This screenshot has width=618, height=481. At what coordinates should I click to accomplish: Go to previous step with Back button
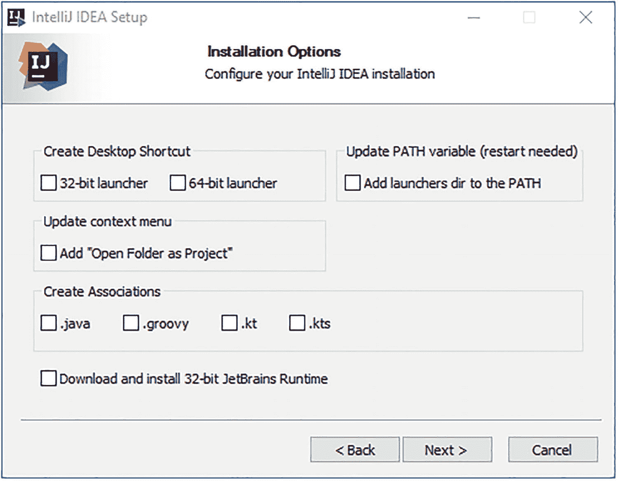(355, 450)
